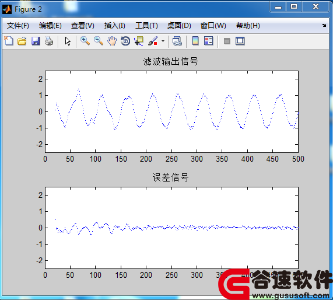The height and width of the screenshot is (300, 333).
Task: Click the New Figure icon
Action: tap(9, 41)
